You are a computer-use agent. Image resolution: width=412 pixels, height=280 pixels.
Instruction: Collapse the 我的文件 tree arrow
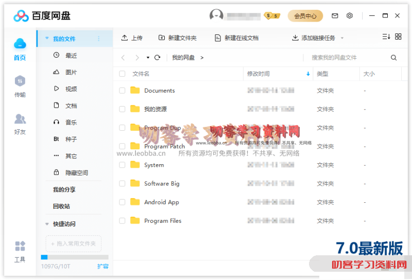pyautogui.click(x=47, y=39)
